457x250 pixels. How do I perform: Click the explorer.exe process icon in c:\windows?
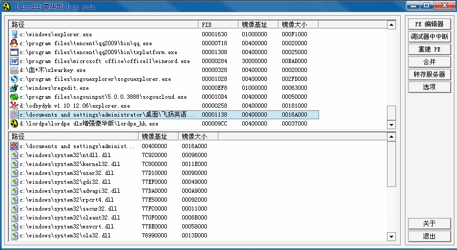[x=14, y=34]
